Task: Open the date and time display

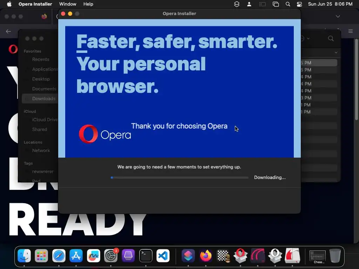Action: coord(330,4)
